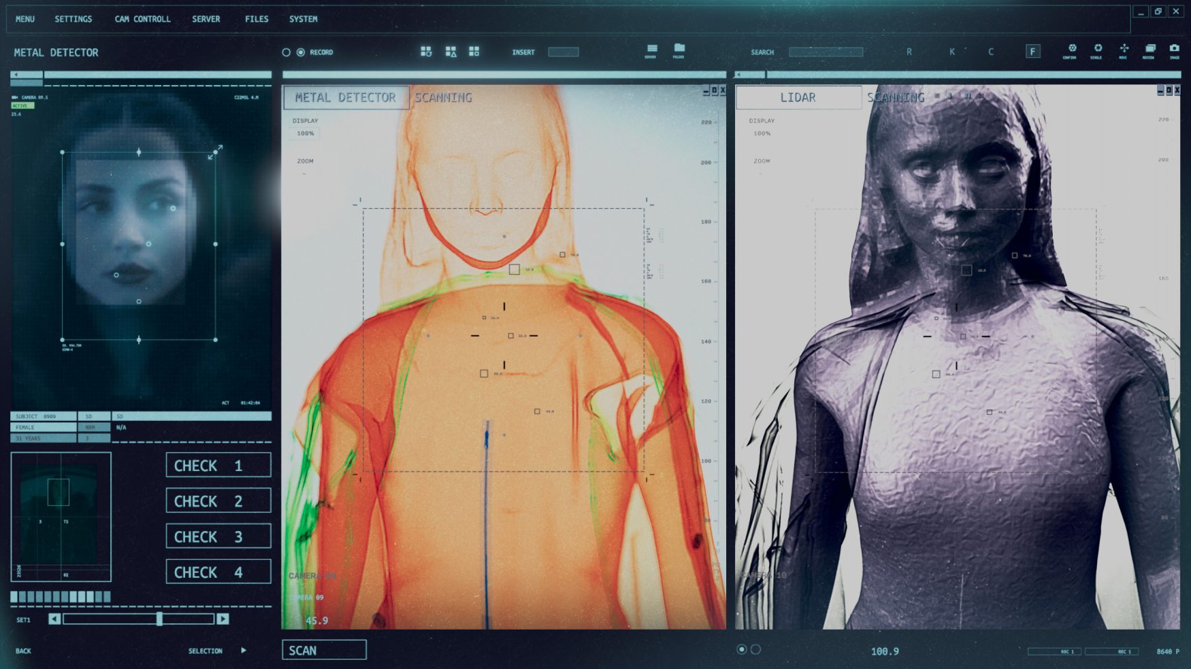Select the empty radio button left of Record
Image resolution: width=1191 pixels, height=669 pixels.
(287, 52)
